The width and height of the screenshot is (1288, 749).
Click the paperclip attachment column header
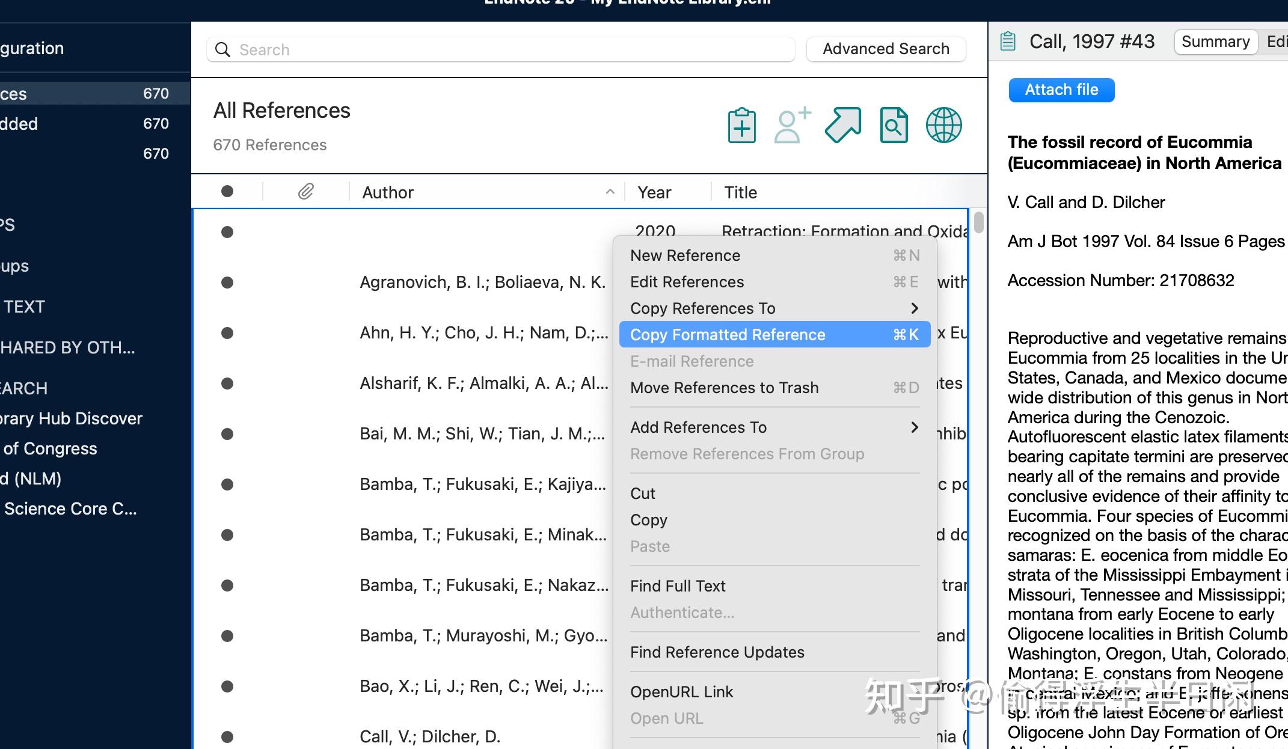(x=305, y=191)
